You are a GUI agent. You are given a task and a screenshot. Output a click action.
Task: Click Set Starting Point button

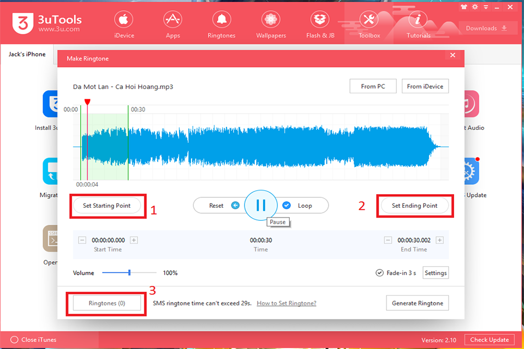[x=107, y=206]
